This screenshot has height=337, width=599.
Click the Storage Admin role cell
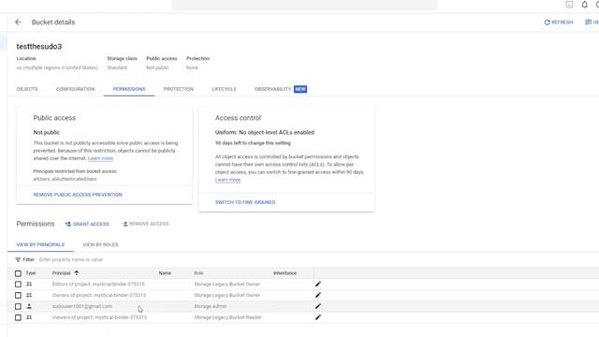click(211, 306)
